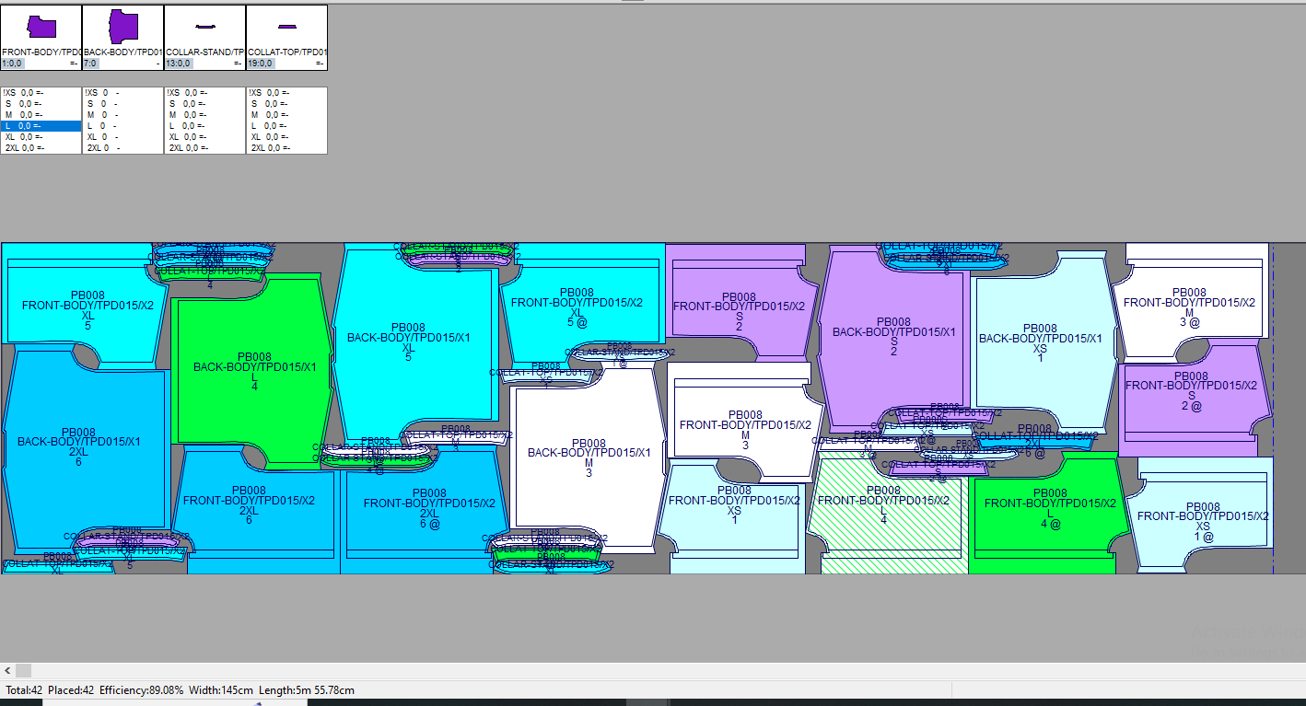This screenshot has height=706, width=1306.
Task: Select the BACK-BODY piece thumbnail
Action: 123,28
